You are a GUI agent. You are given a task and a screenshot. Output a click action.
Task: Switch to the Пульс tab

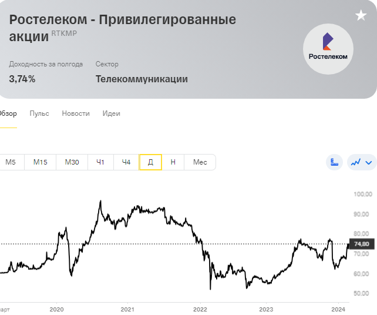click(39, 113)
